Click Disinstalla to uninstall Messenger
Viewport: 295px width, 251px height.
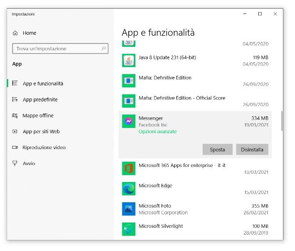252,150
